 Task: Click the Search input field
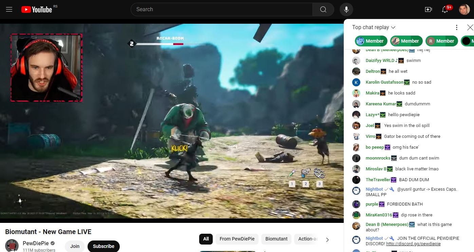pyautogui.click(x=222, y=9)
